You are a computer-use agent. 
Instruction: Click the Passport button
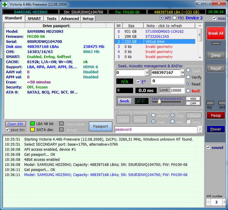click(x=101, y=126)
